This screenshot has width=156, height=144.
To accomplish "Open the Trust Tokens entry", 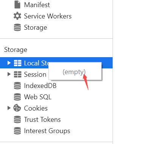I will (42, 120).
